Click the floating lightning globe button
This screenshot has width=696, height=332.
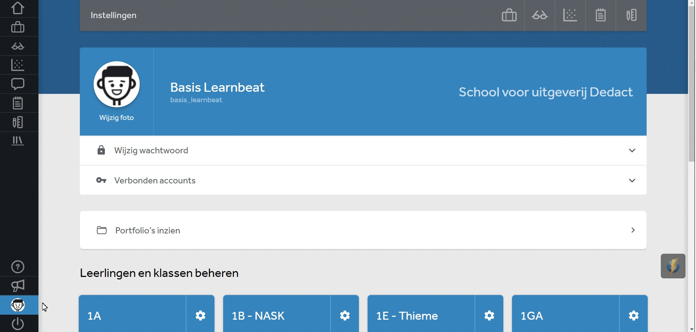(673, 266)
